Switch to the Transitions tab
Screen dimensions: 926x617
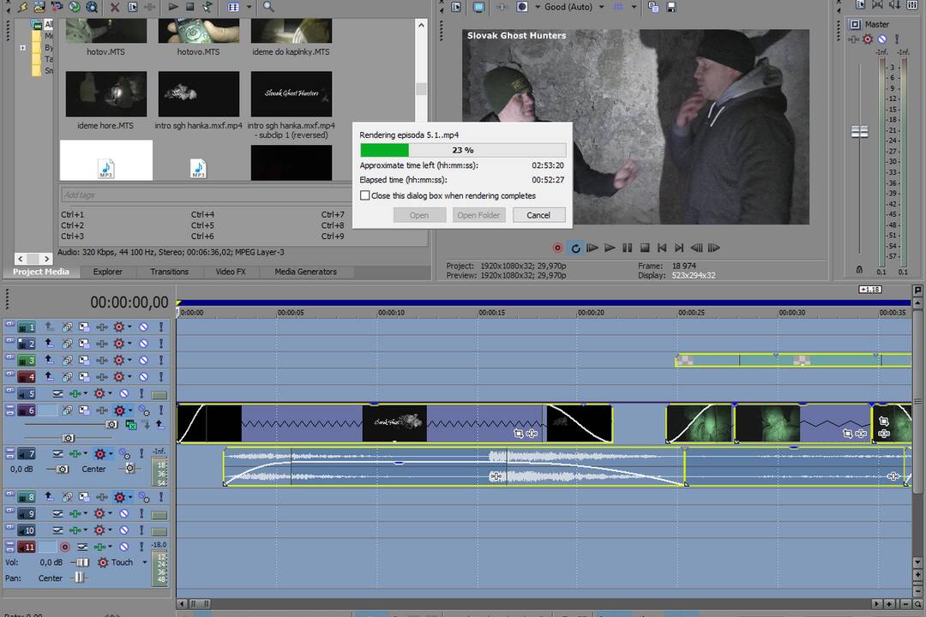(x=169, y=272)
